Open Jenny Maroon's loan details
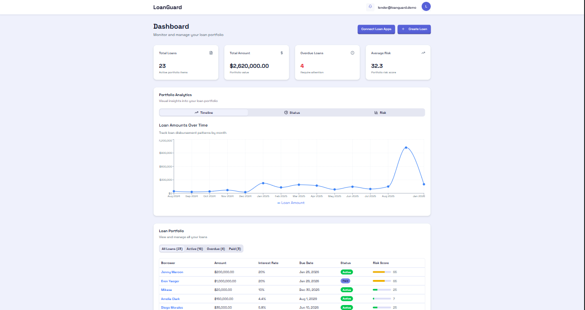The image size is (585, 310). coord(172,272)
